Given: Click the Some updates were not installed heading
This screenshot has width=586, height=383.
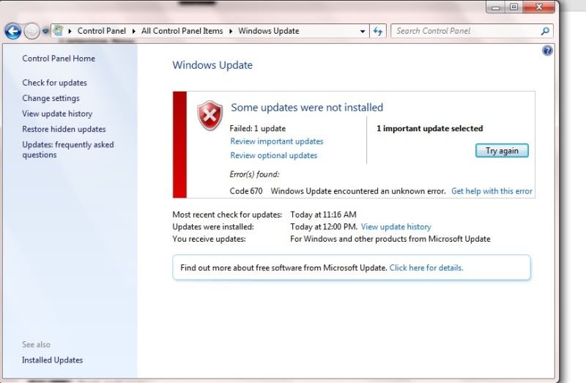Looking at the screenshot, I should point(307,108).
